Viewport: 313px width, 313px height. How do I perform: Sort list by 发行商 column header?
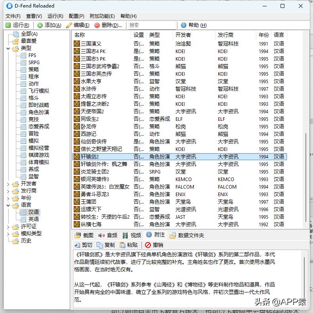(236, 35)
